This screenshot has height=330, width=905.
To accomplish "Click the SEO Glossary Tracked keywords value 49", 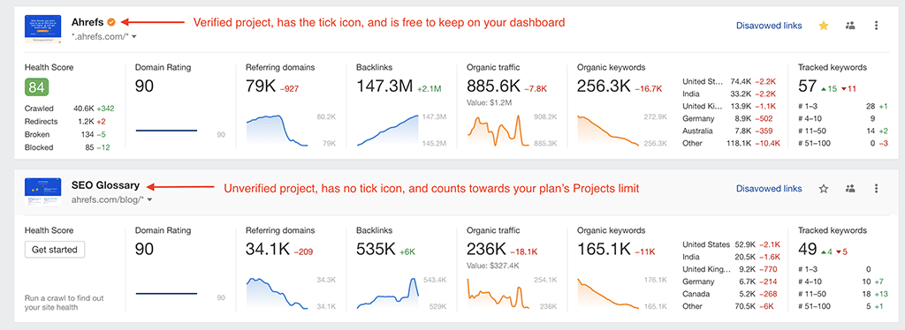I will point(807,250).
